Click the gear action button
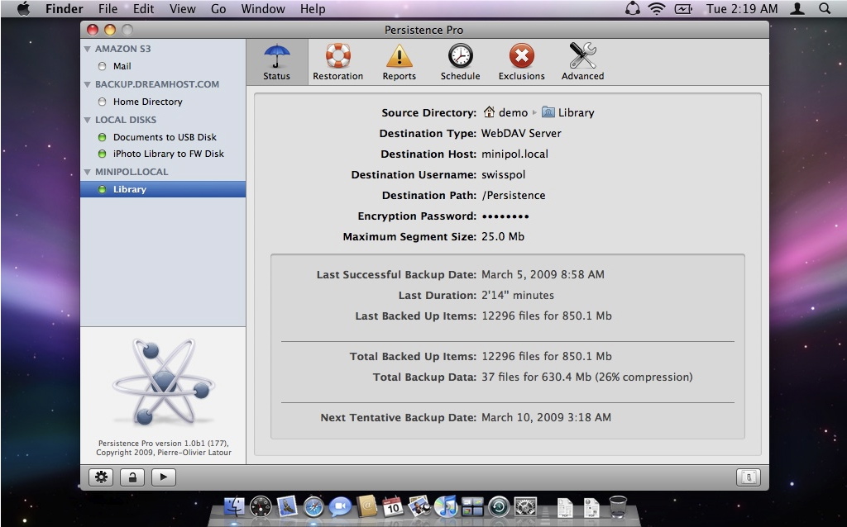 (x=101, y=477)
